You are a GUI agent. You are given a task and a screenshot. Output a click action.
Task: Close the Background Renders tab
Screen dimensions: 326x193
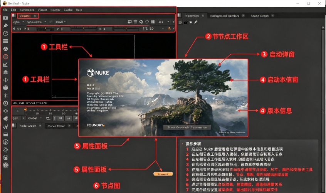coord(243,15)
